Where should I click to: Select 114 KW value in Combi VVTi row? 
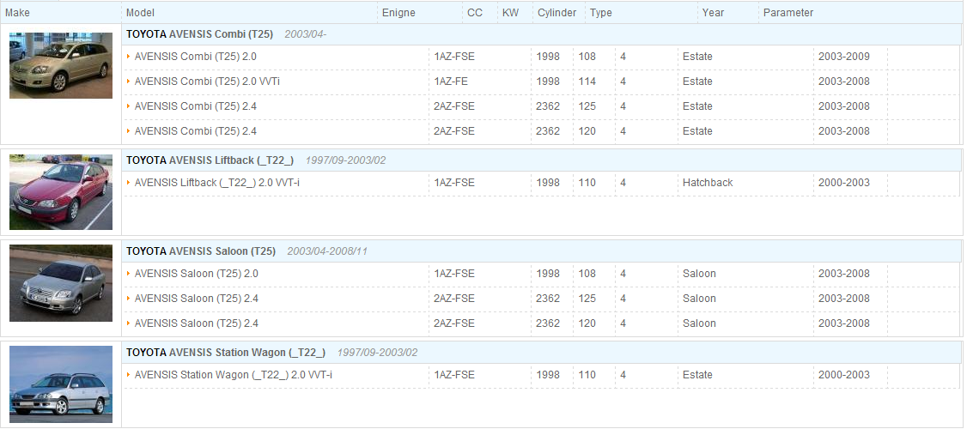click(x=587, y=82)
